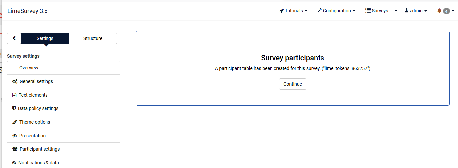Open the Tutorials dropdown menu
This screenshot has height=168, width=458.
pos(293,11)
